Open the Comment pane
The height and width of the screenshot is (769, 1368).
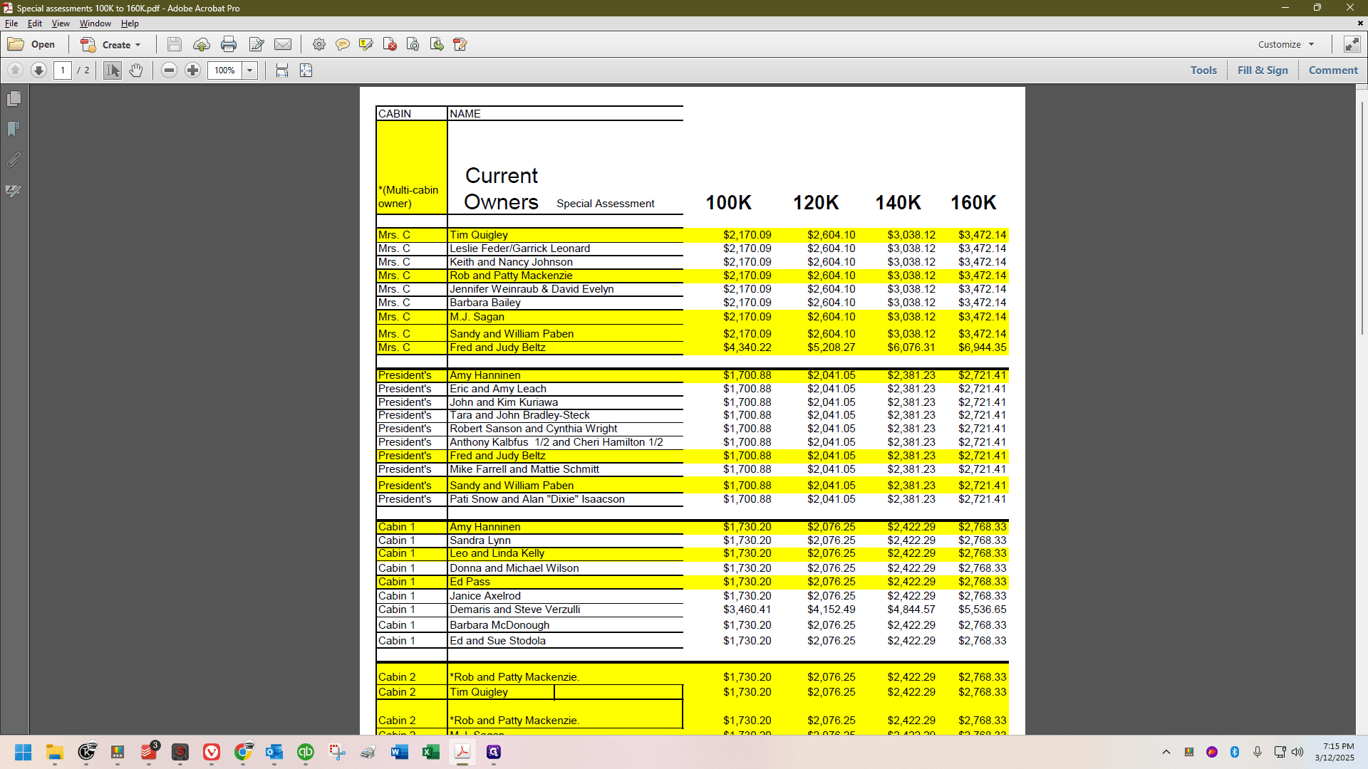(x=1333, y=70)
